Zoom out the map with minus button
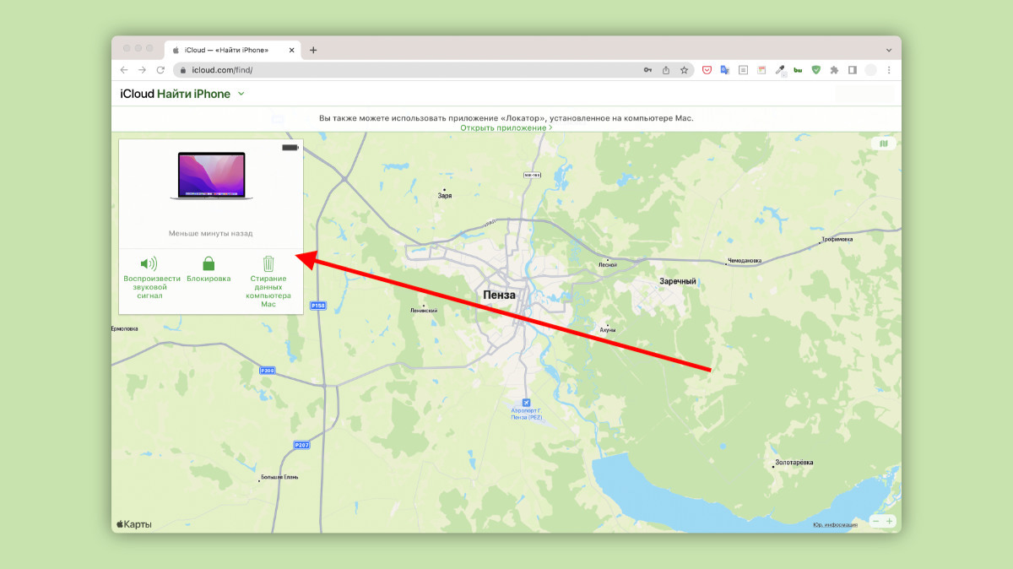This screenshot has height=569, width=1013. (876, 522)
